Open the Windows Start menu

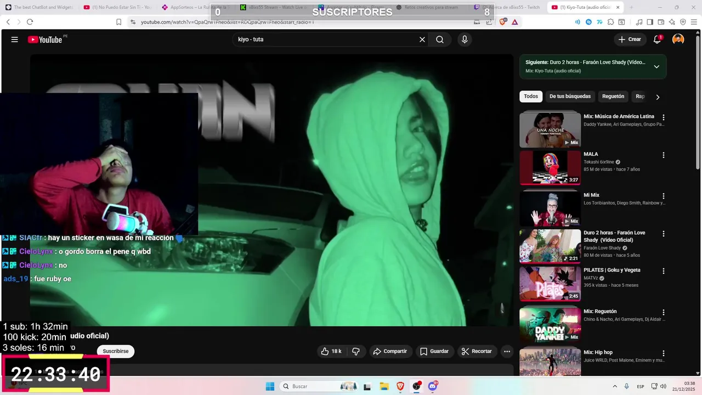(x=270, y=386)
